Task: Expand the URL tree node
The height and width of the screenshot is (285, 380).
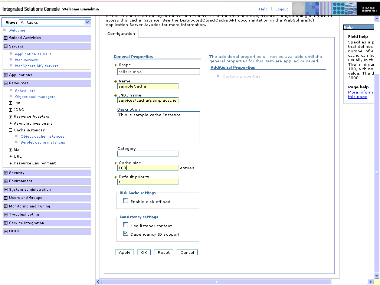Action: point(10,157)
